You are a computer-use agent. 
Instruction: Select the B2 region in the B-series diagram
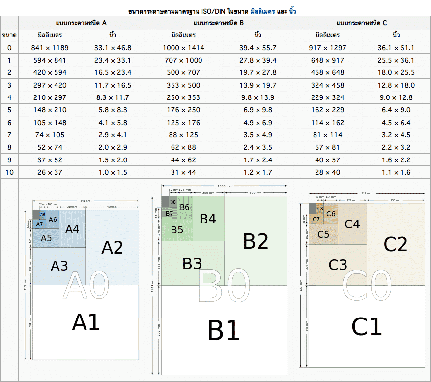tap(256, 241)
